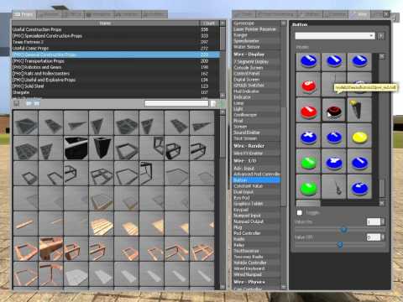Click the Value Off number field
Viewport: 403px width, 302px height.
pyautogui.click(x=374, y=237)
